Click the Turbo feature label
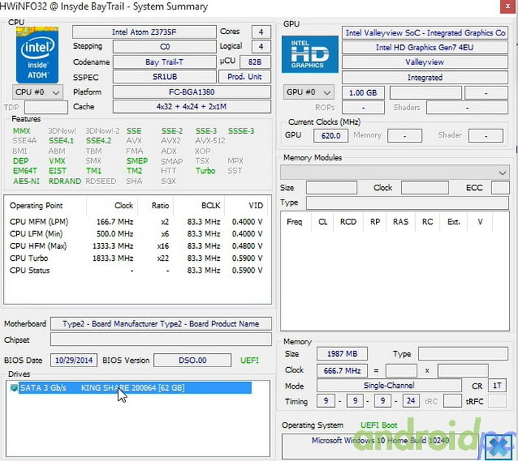This screenshot has width=518, height=461. click(205, 171)
